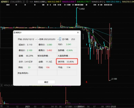Select the start price value 3.110

click(x=29, y=45)
